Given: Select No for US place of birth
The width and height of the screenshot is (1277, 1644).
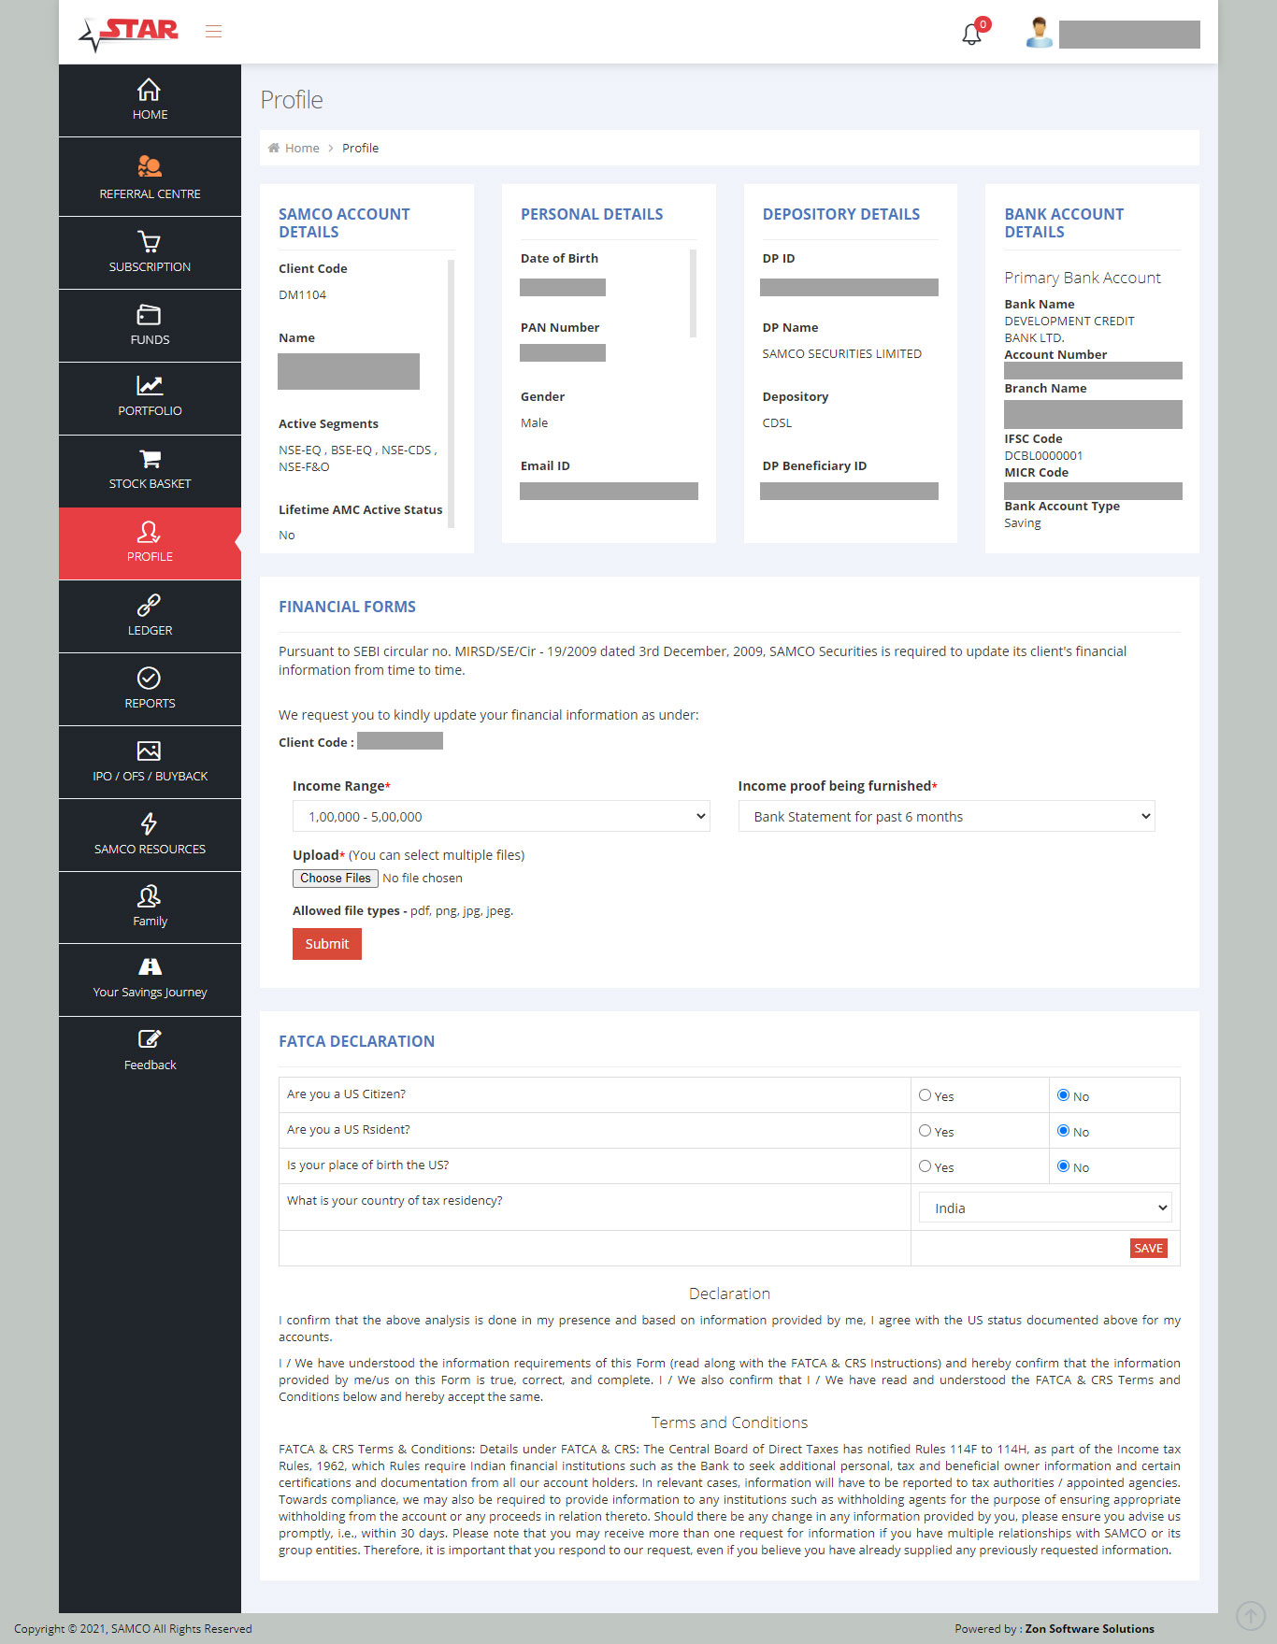Looking at the screenshot, I should pyautogui.click(x=1063, y=1166).
